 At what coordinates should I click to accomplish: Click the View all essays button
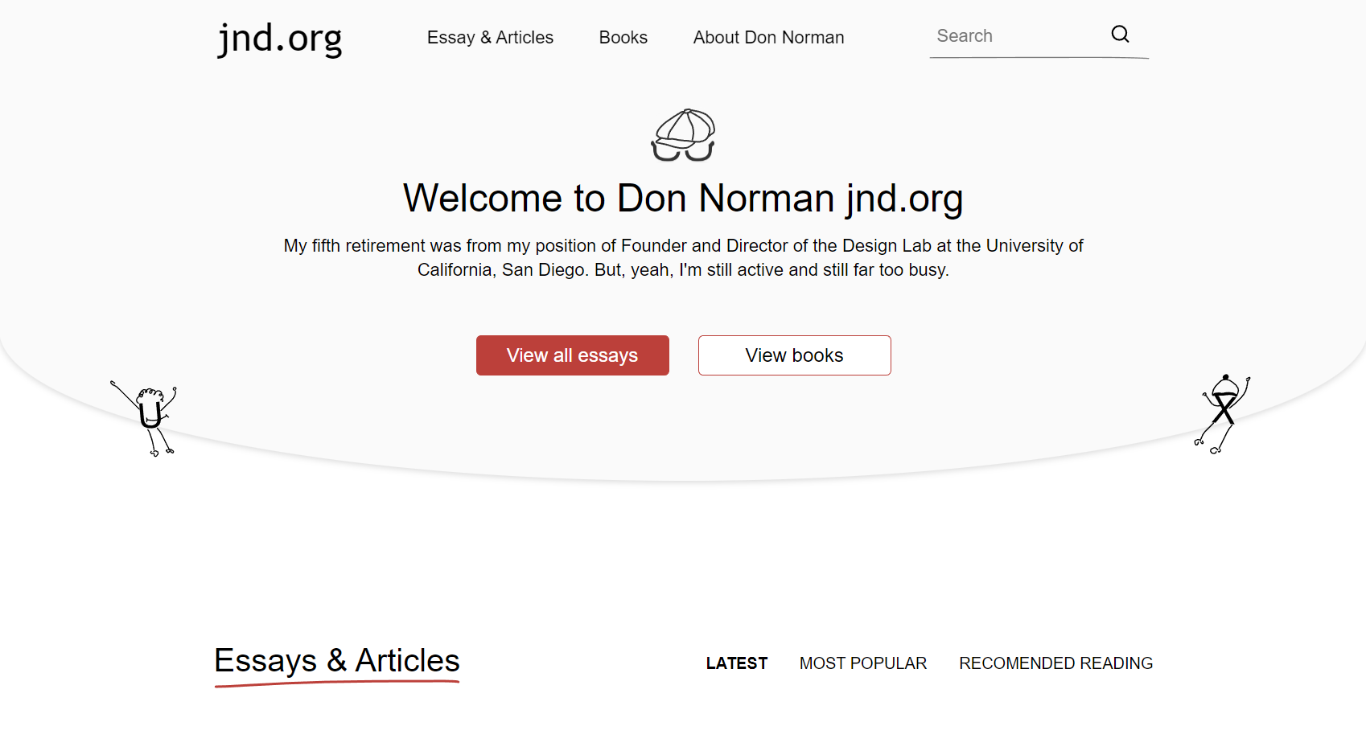pos(573,355)
